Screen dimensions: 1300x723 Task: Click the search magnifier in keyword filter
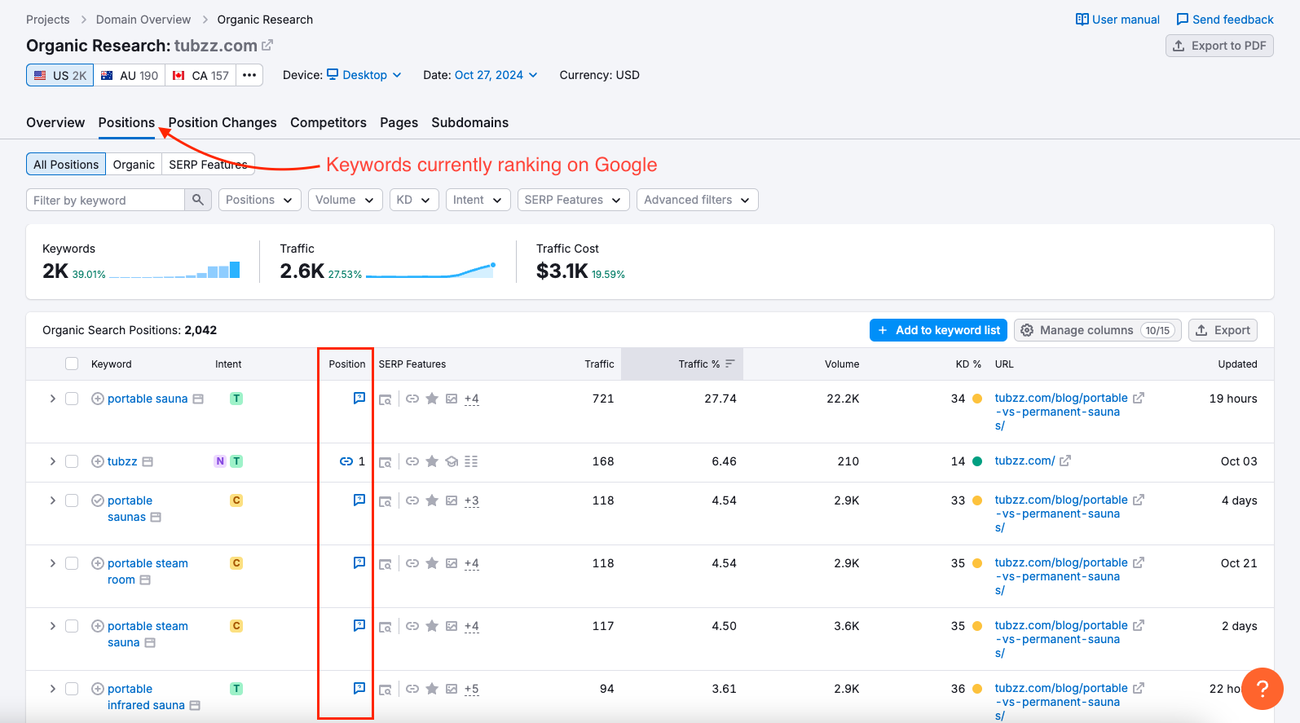(x=198, y=200)
